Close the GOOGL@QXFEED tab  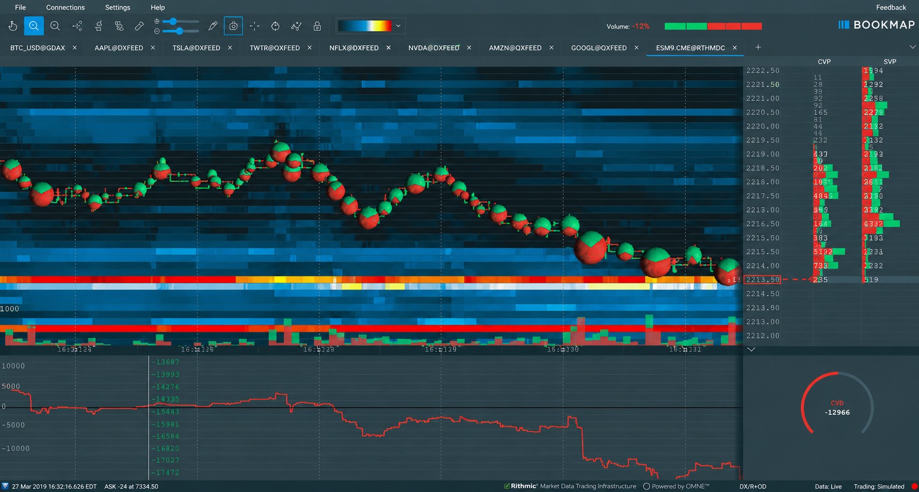click(x=636, y=48)
